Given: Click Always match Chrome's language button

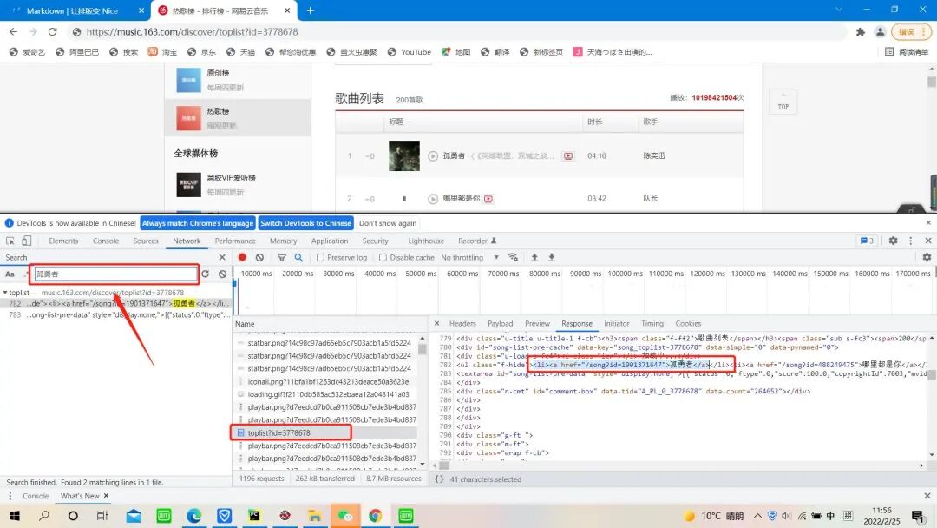Looking at the screenshot, I should pos(198,223).
